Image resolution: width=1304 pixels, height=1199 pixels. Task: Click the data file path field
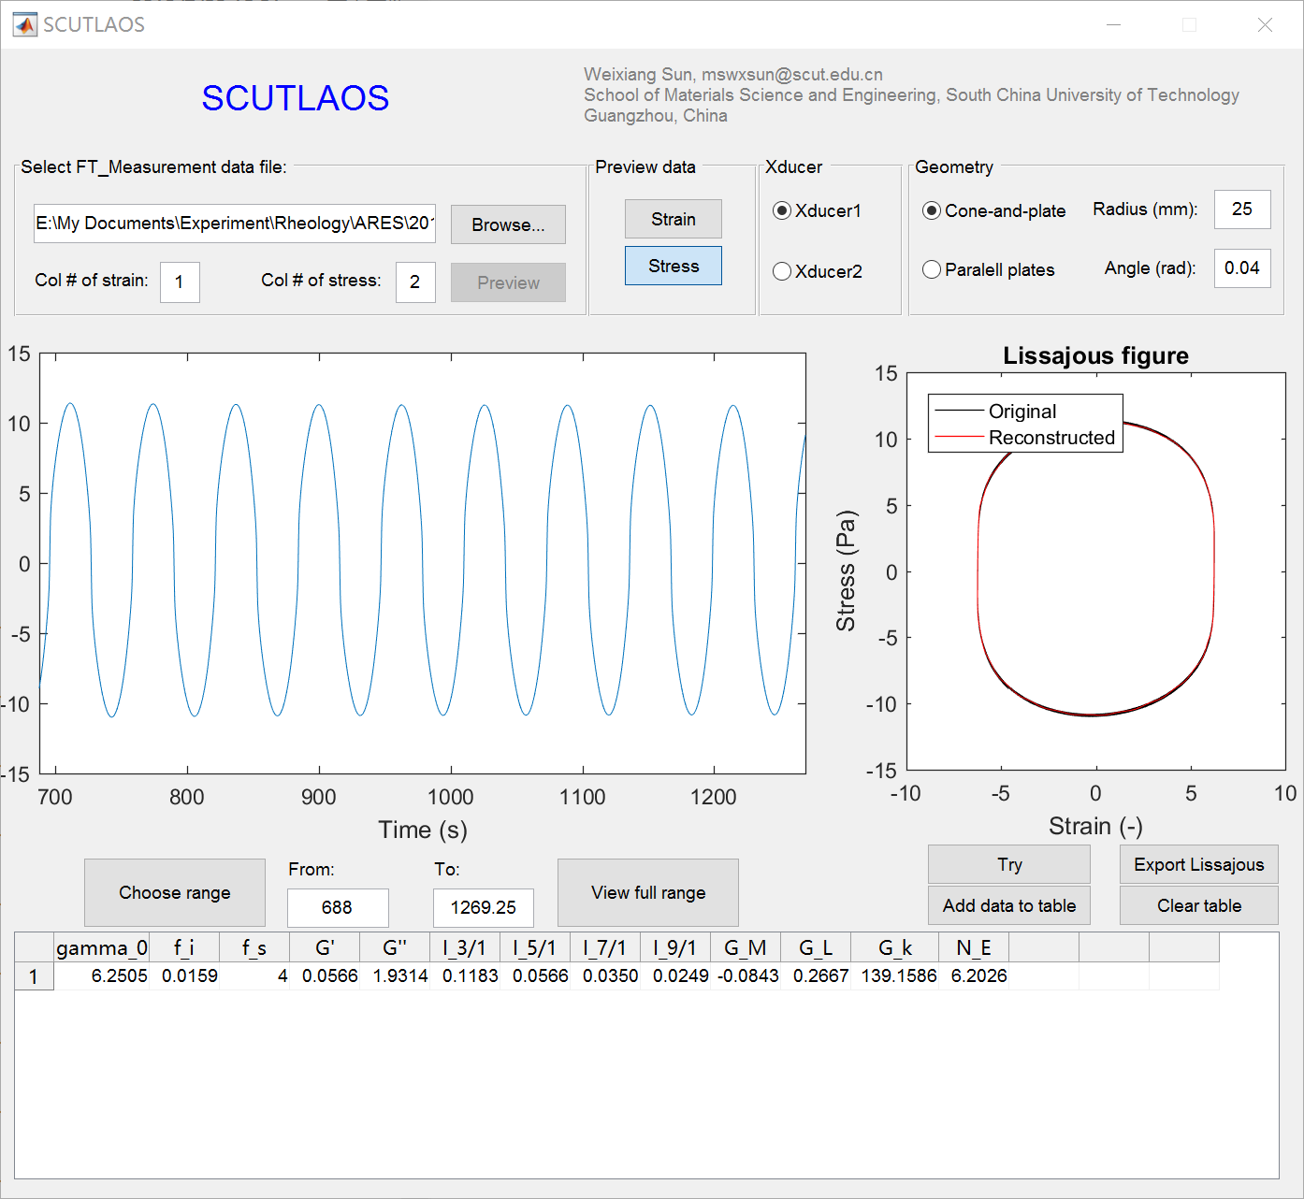tap(234, 224)
